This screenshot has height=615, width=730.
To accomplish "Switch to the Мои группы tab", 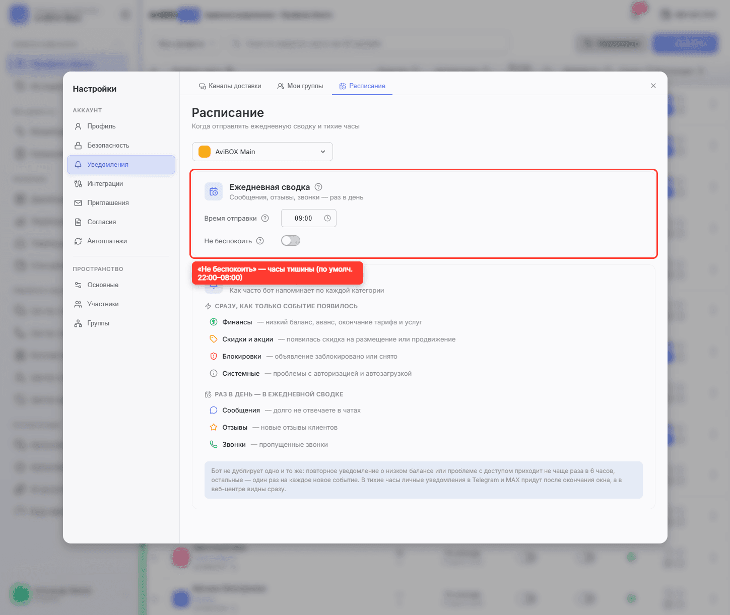I will [x=300, y=86].
